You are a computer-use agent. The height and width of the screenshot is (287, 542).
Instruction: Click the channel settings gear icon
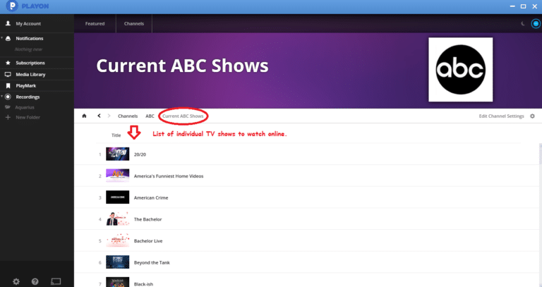532,116
